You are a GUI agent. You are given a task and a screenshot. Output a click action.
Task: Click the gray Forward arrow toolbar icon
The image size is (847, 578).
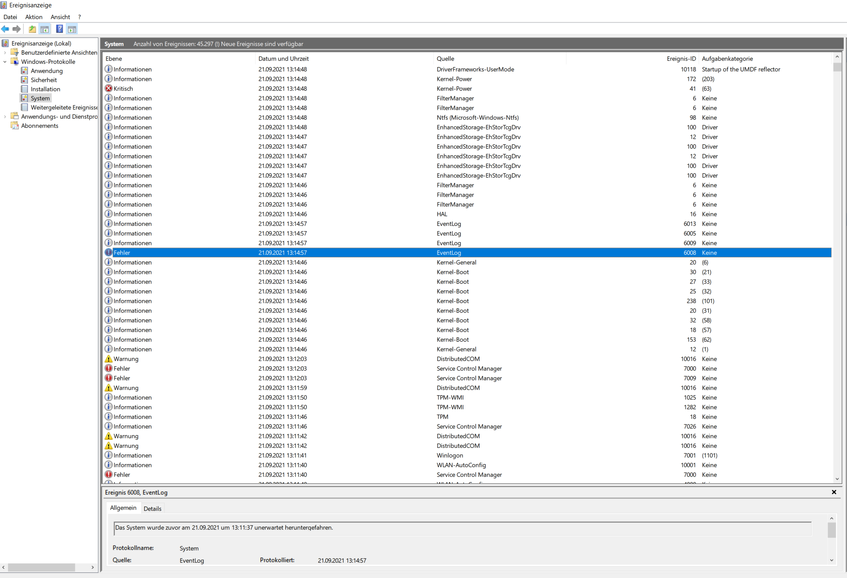tap(17, 29)
